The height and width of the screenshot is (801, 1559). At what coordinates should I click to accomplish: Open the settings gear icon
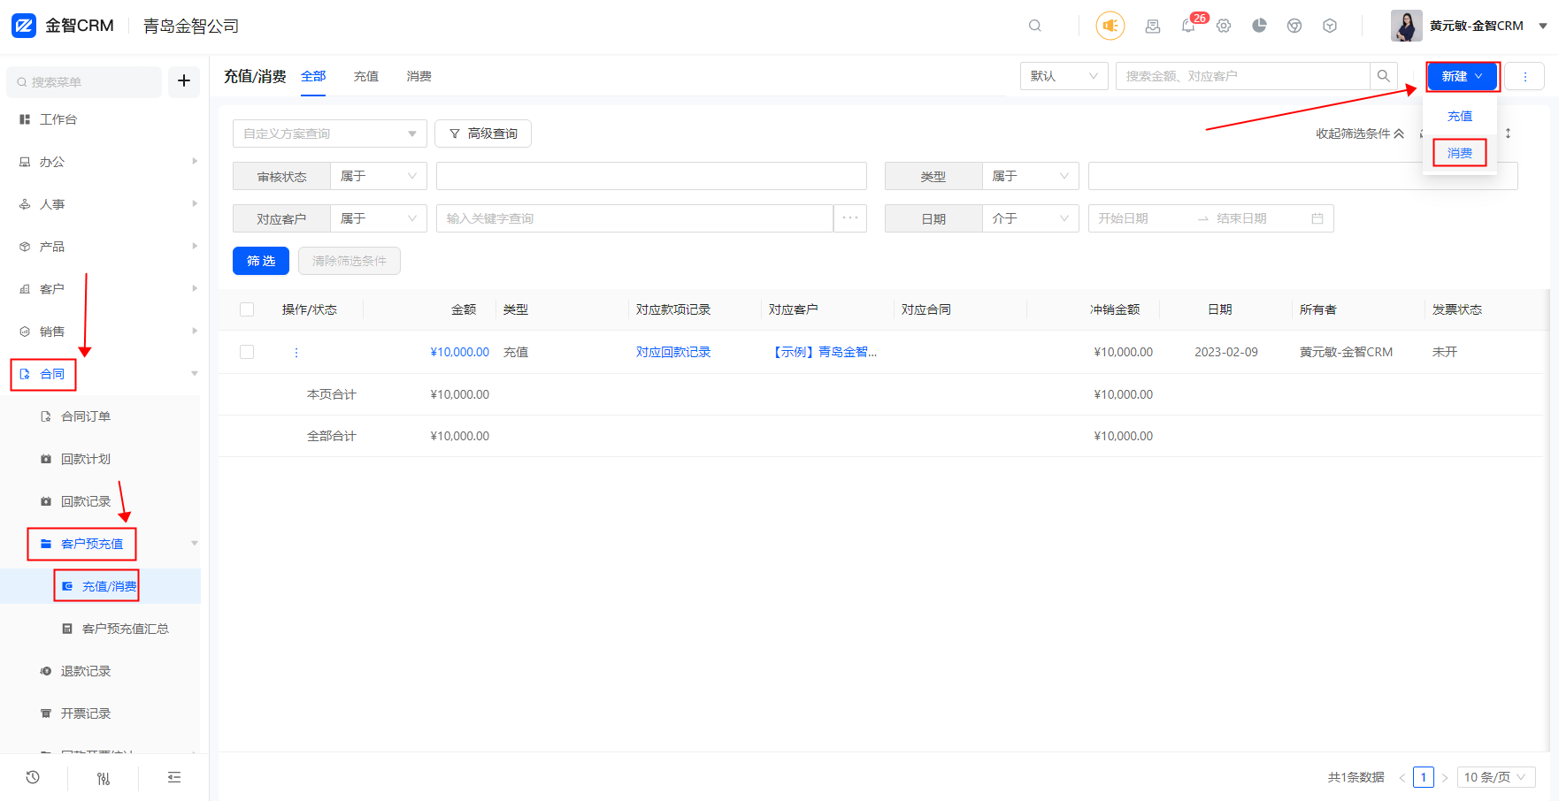click(x=1224, y=26)
